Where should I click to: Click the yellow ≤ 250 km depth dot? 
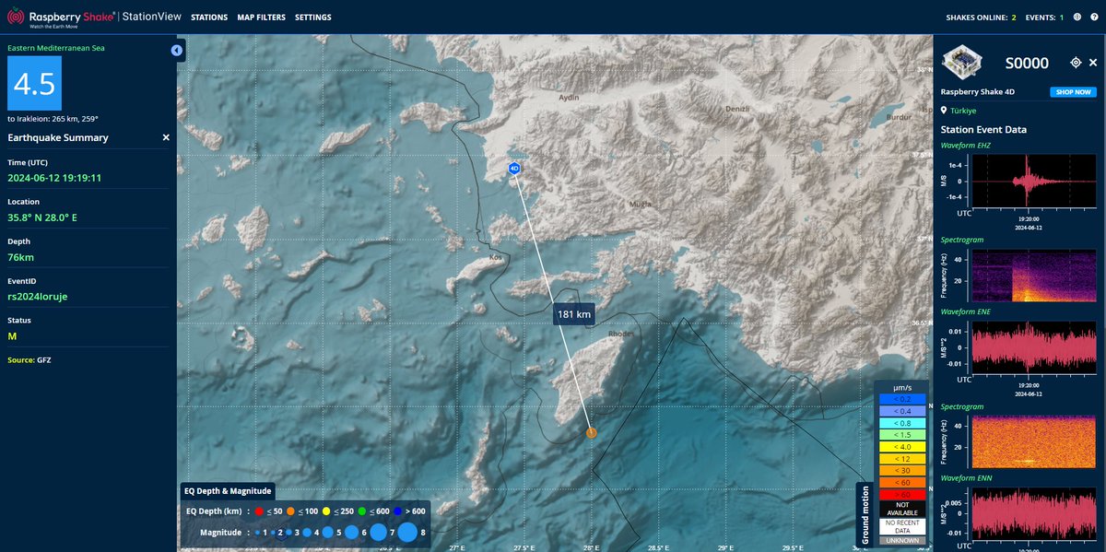click(x=327, y=511)
